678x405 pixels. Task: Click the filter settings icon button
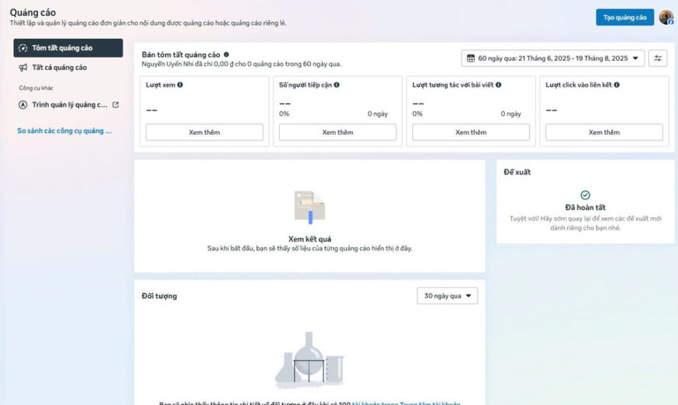click(659, 58)
